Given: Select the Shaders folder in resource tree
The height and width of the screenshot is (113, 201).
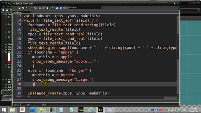Looking at the screenshot, I should coord(8,44).
